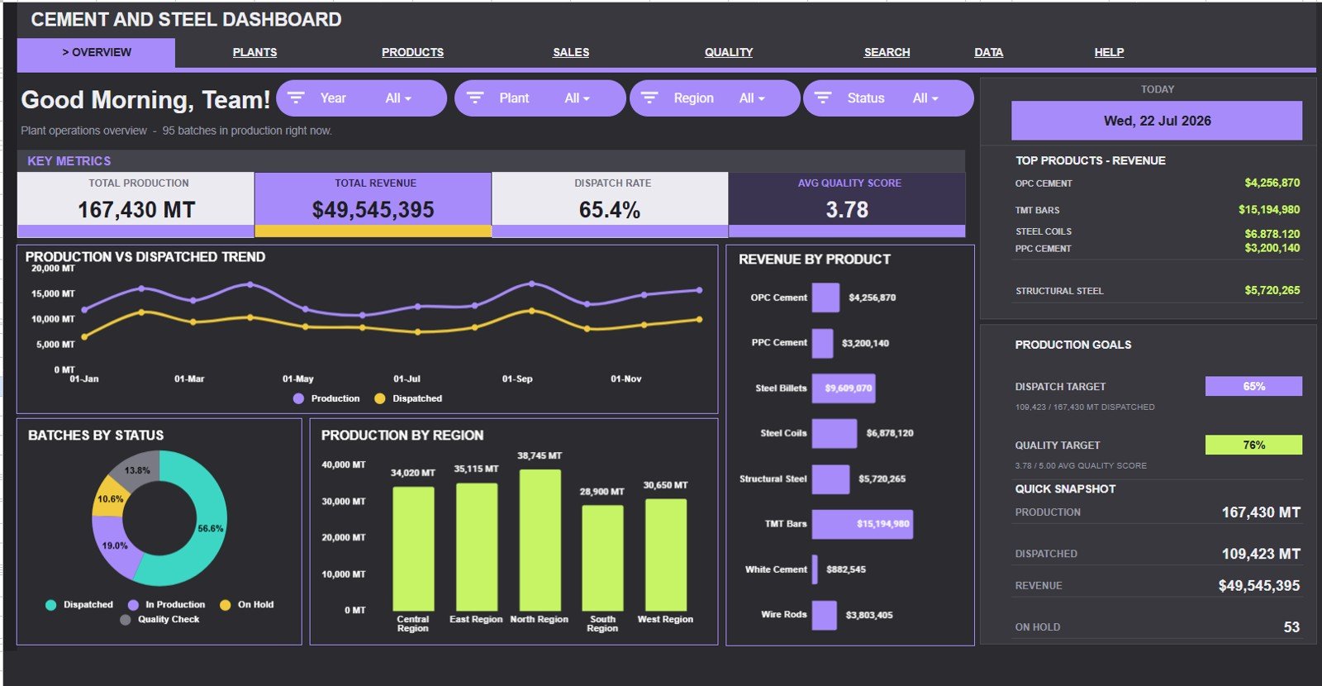Click the filter icon beside Region
1322x686 pixels.
[649, 98]
